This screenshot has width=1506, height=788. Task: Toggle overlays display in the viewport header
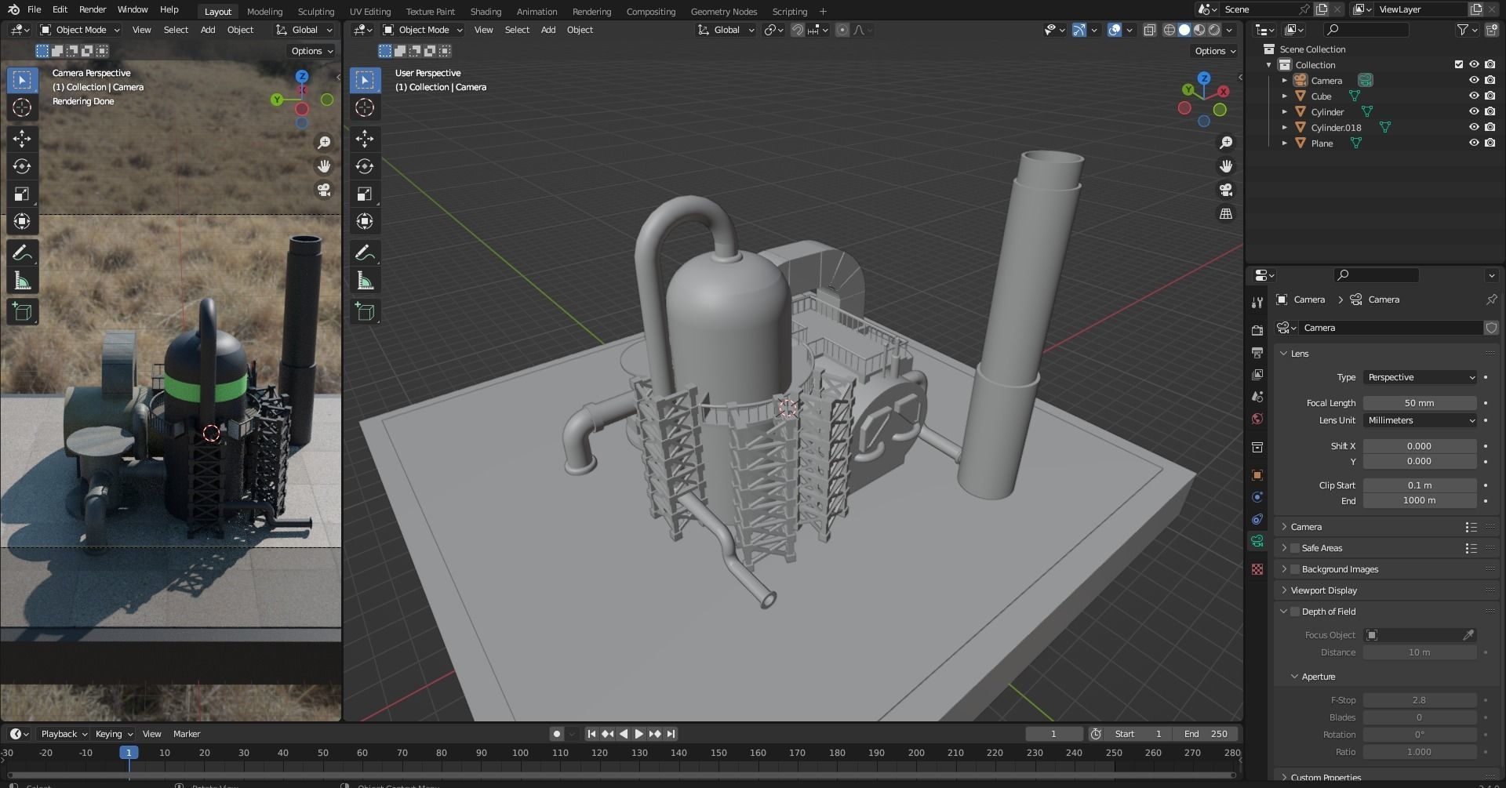1114,30
